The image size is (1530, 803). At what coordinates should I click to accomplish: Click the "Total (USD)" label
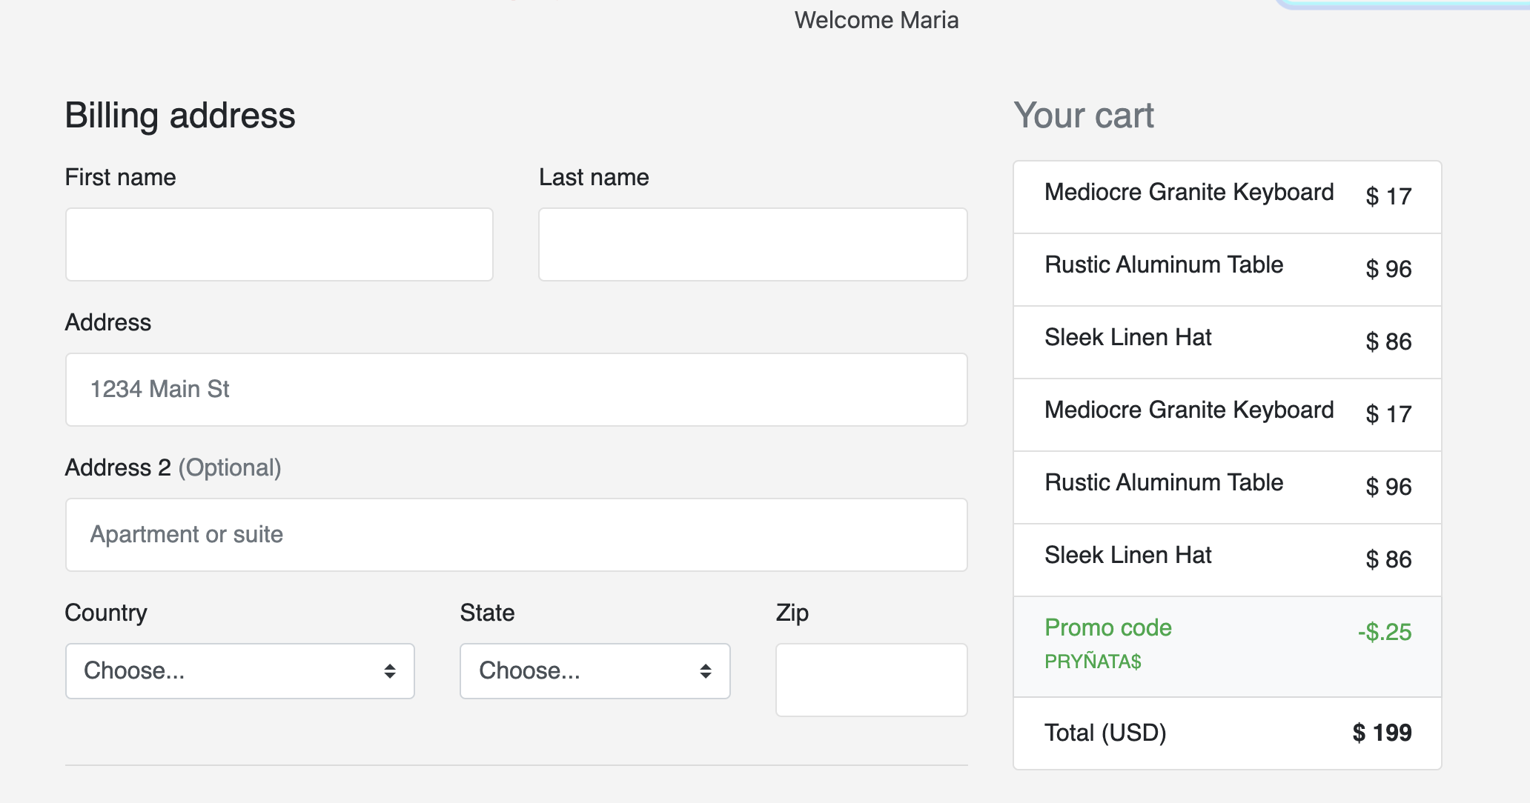coord(1105,733)
